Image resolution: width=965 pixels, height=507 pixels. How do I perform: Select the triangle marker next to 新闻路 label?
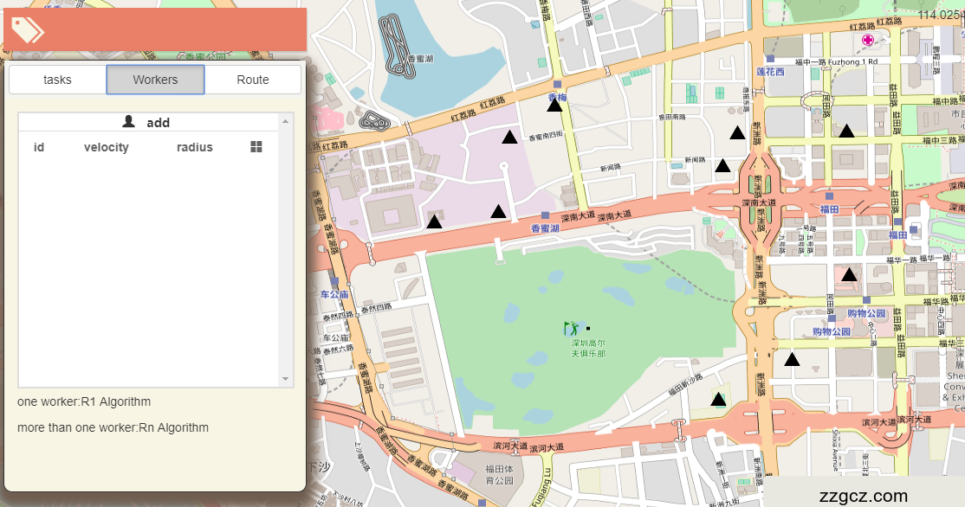[722, 165]
